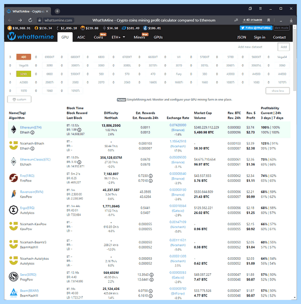Click the custom button
301x304 pixels.
[x=19, y=99]
